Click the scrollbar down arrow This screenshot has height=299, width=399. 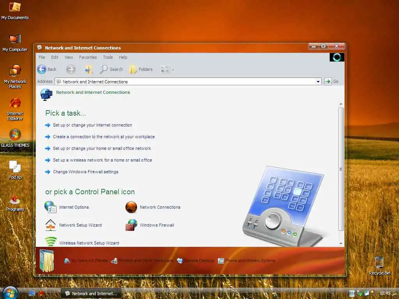click(x=341, y=244)
